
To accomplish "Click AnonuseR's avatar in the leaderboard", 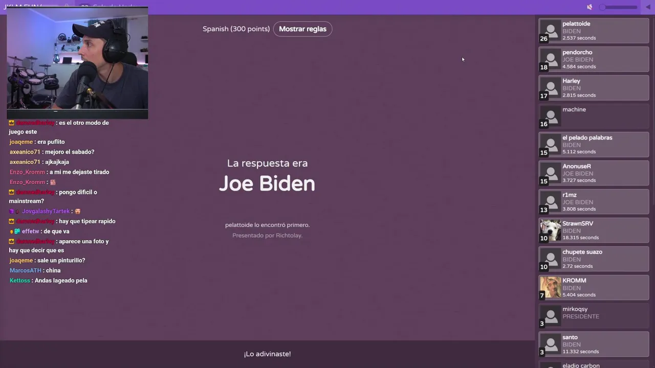I will point(551,173).
